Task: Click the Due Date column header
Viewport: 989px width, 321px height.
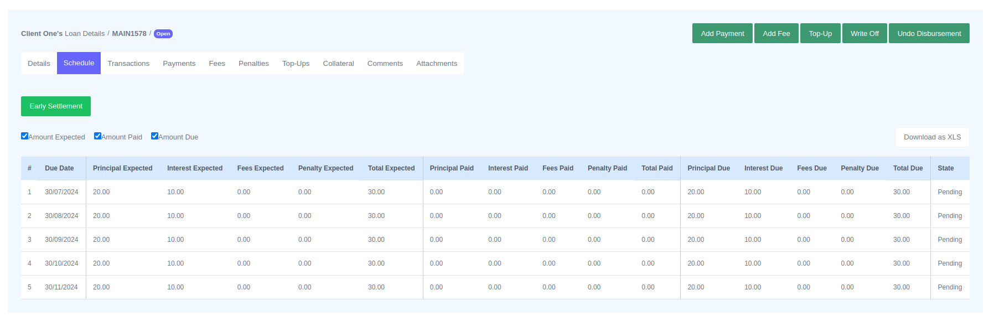Action: click(x=59, y=168)
